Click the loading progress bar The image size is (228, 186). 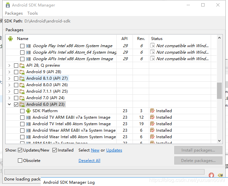coord(104,172)
